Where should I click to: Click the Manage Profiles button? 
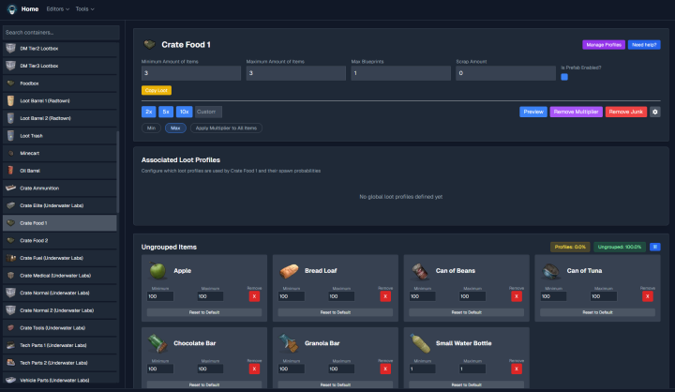pyautogui.click(x=604, y=45)
